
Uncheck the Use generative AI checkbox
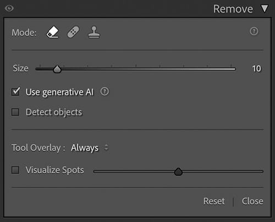point(16,91)
